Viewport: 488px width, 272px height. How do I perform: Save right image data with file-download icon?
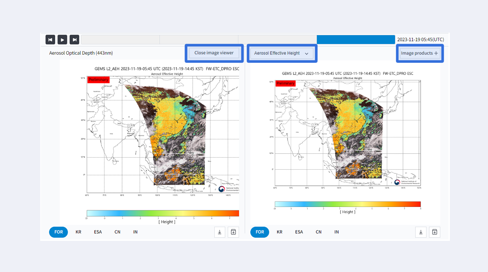435,232
